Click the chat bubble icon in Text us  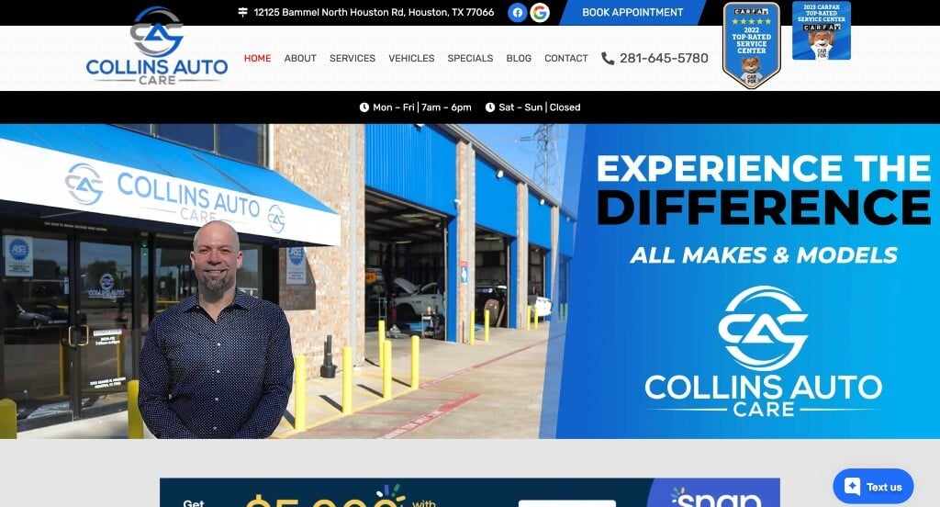(x=853, y=486)
